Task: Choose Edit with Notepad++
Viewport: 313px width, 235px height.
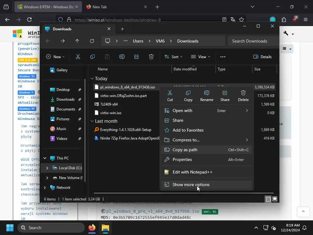Action: [x=206, y=172]
